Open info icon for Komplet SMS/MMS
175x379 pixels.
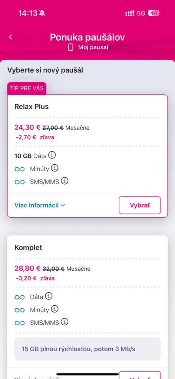(65, 322)
